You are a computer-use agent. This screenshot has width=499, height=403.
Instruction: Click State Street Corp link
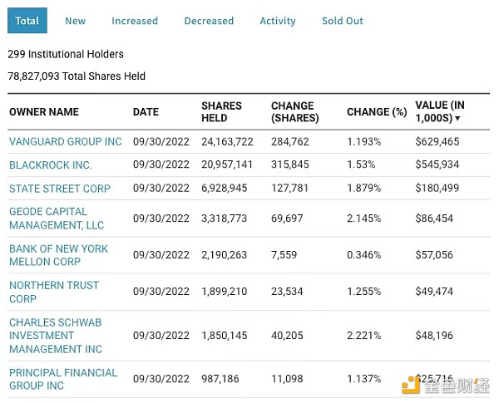click(x=60, y=189)
